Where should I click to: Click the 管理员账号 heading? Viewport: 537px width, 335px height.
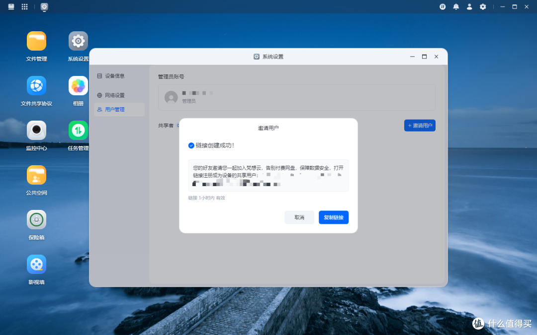pyautogui.click(x=171, y=76)
